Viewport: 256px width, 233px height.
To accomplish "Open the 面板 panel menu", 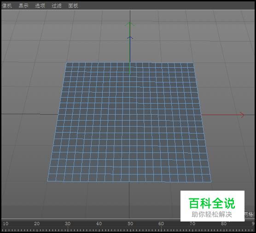I will point(73,6).
